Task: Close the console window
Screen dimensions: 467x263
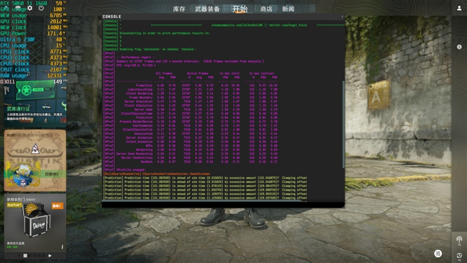Action: pos(342,17)
